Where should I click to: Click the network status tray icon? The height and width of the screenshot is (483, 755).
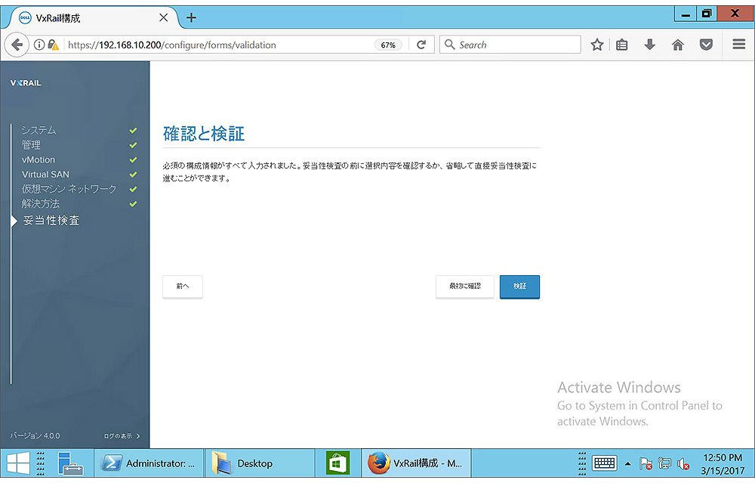664,463
